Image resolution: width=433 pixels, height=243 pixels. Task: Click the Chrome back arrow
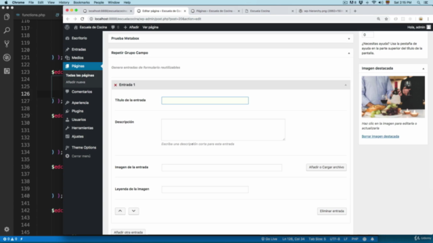[68, 19]
